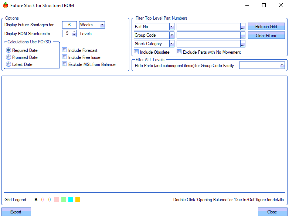This screenshot has width=289, height=219.
Task: Click the ellipsis browse button for Stock Category
Action: coord(243,44)
